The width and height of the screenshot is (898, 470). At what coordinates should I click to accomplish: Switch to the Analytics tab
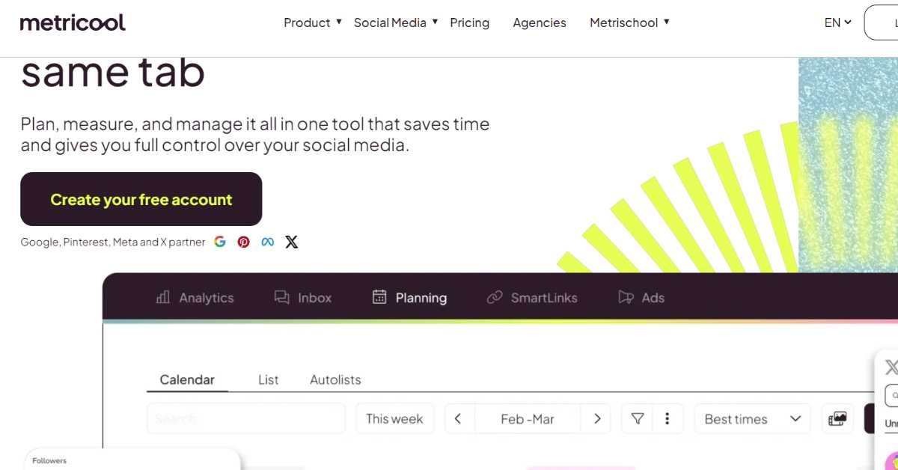point(195,298)
